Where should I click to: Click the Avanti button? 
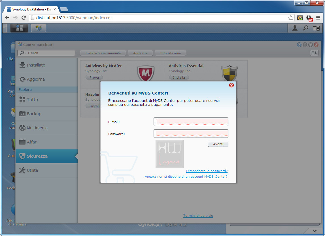(218, 144)
